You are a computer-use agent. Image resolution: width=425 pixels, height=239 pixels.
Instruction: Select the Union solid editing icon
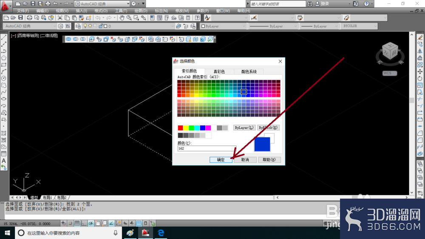coord(68,39)
